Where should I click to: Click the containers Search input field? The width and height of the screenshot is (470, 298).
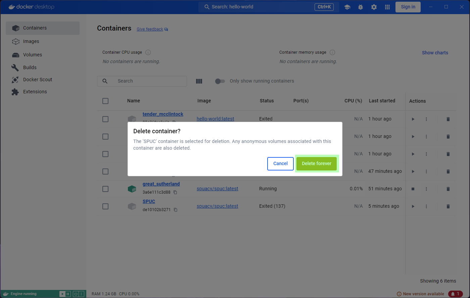[142, 81]
